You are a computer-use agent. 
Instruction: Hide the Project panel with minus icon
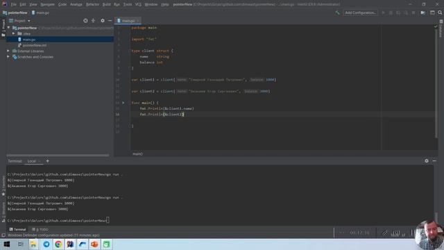tap(110, 21)
